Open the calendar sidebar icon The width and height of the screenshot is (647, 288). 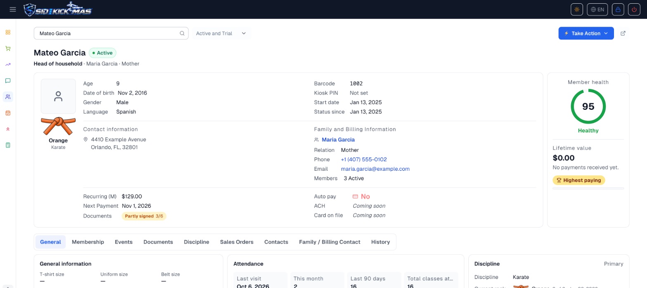tap(8, 113)
